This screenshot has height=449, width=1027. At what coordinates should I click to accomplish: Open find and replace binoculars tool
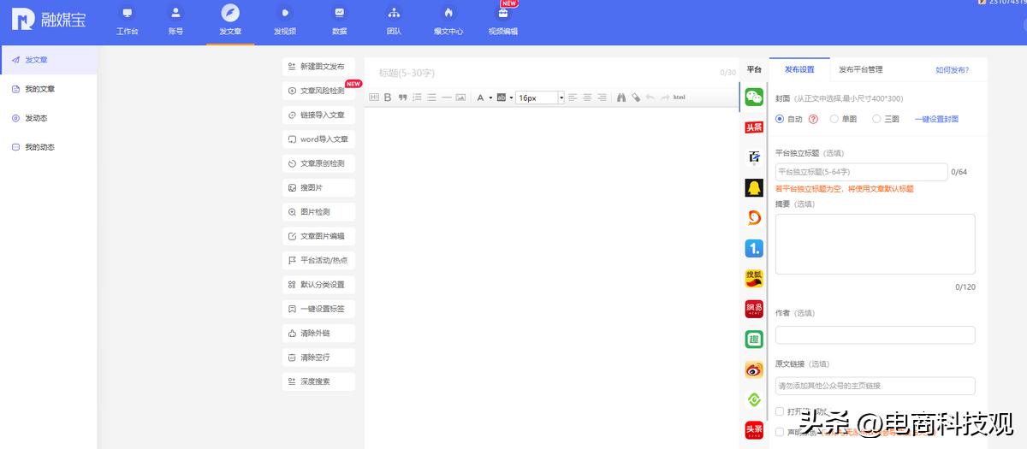click(x=622, y=97)
